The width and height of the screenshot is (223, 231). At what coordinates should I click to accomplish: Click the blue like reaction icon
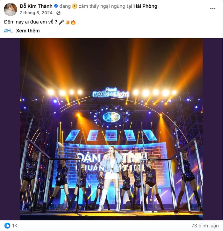(x=7, y=225)
